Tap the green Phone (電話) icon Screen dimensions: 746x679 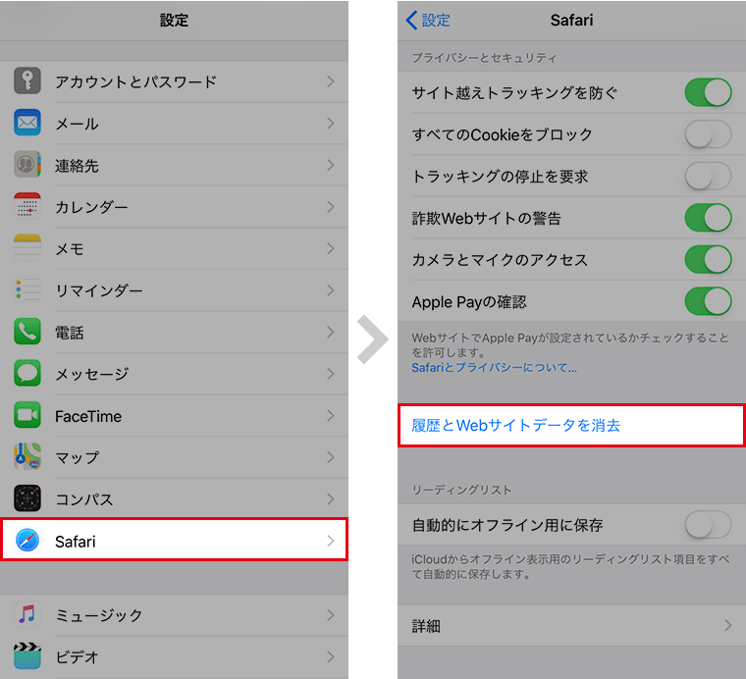click(27, 332)
